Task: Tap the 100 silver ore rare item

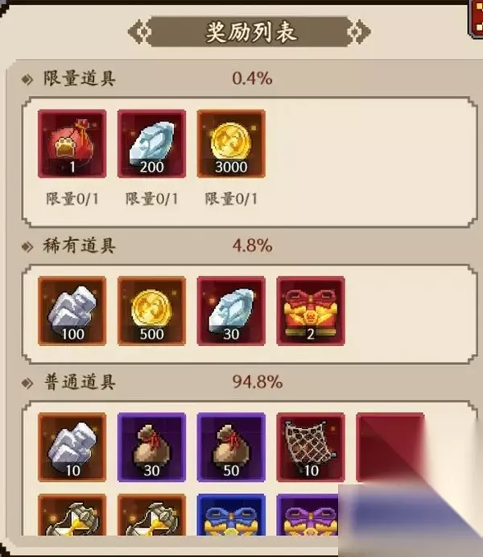Action: click(x=72, y=311)
